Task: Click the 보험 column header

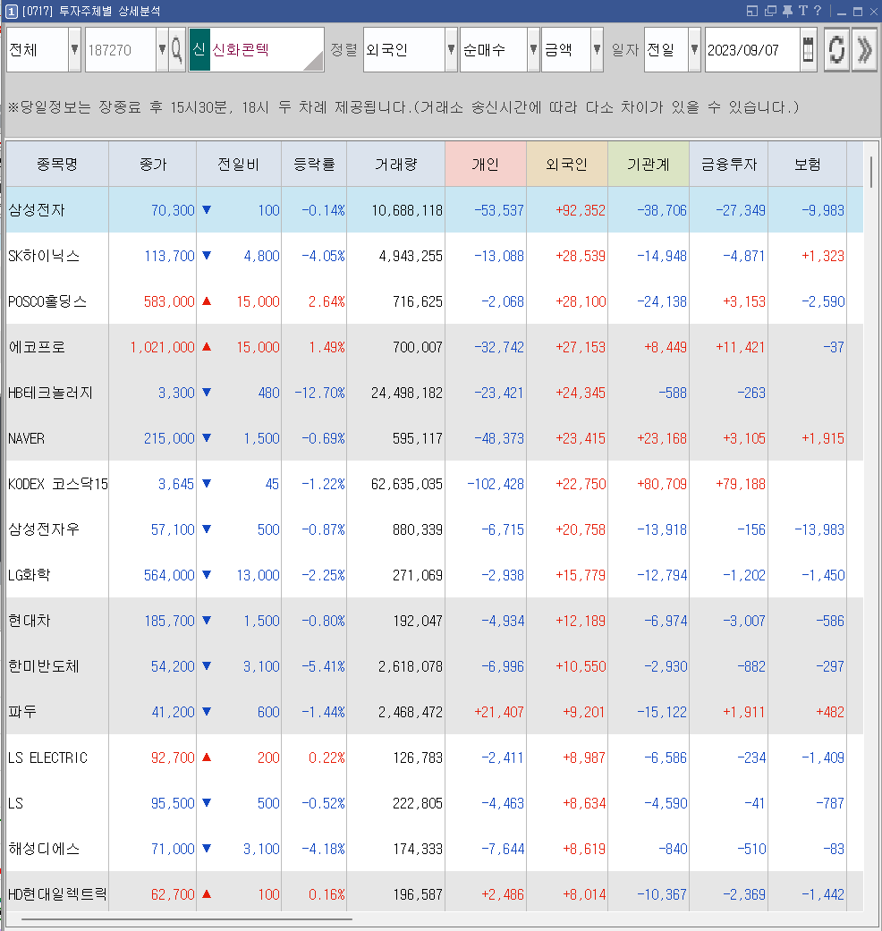Action: (x=807, y=164)
